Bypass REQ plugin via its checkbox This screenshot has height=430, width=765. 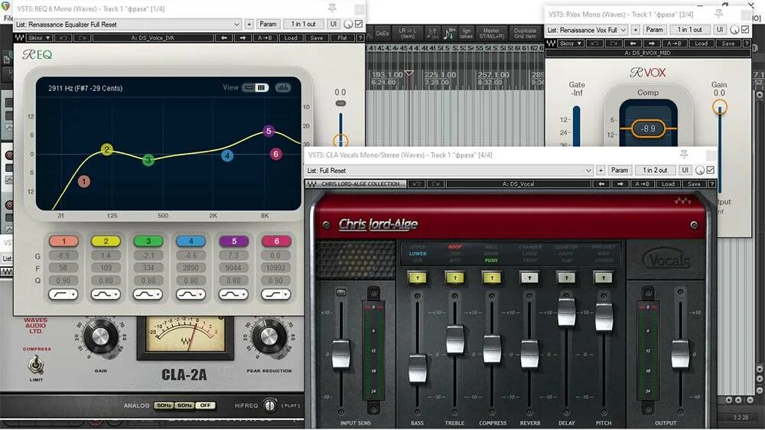coord(359,24)
